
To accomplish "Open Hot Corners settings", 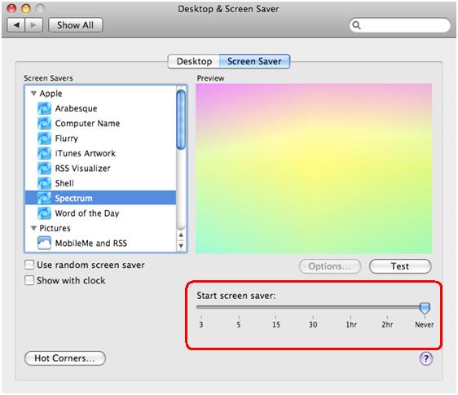I will 65,358.
